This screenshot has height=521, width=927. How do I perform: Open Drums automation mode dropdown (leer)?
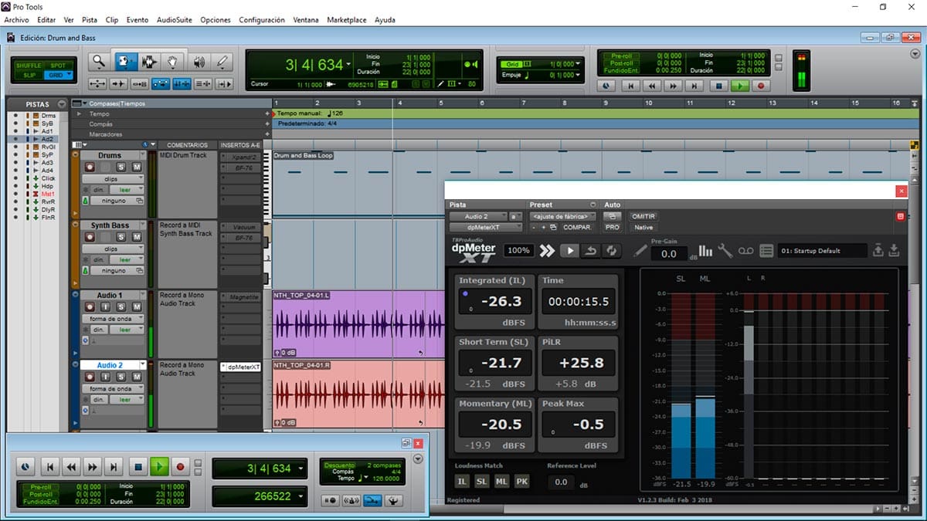pyautogui.click(x=127, y=190)
